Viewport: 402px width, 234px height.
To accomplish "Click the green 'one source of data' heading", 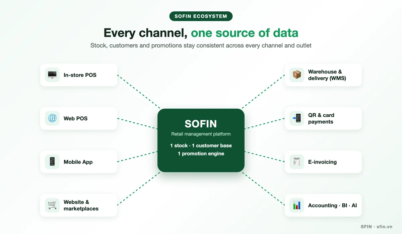I will pyautogui.click(x=245, y=33).
